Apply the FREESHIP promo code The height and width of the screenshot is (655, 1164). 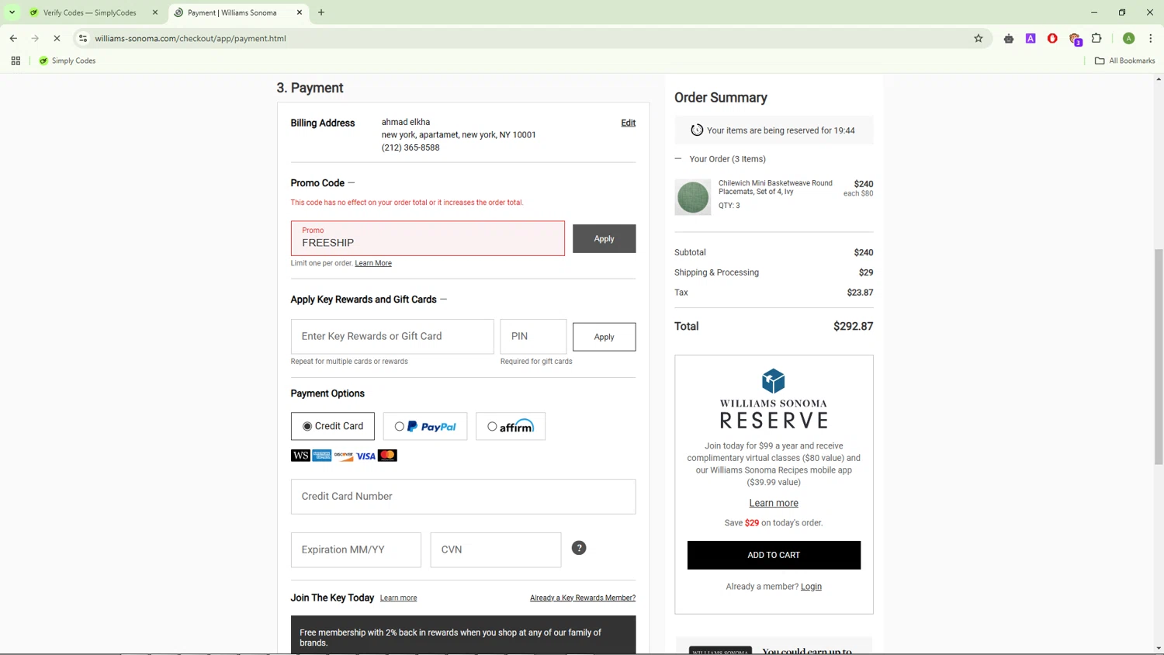604,238
